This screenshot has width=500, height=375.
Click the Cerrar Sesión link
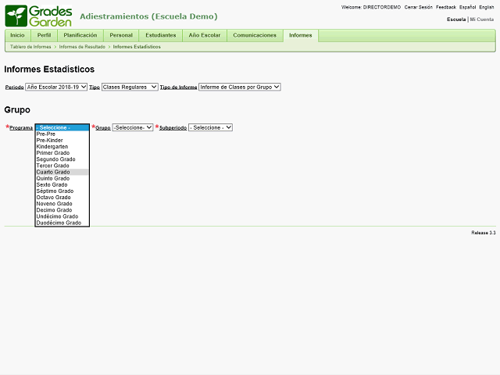click(x=418, y=7)
